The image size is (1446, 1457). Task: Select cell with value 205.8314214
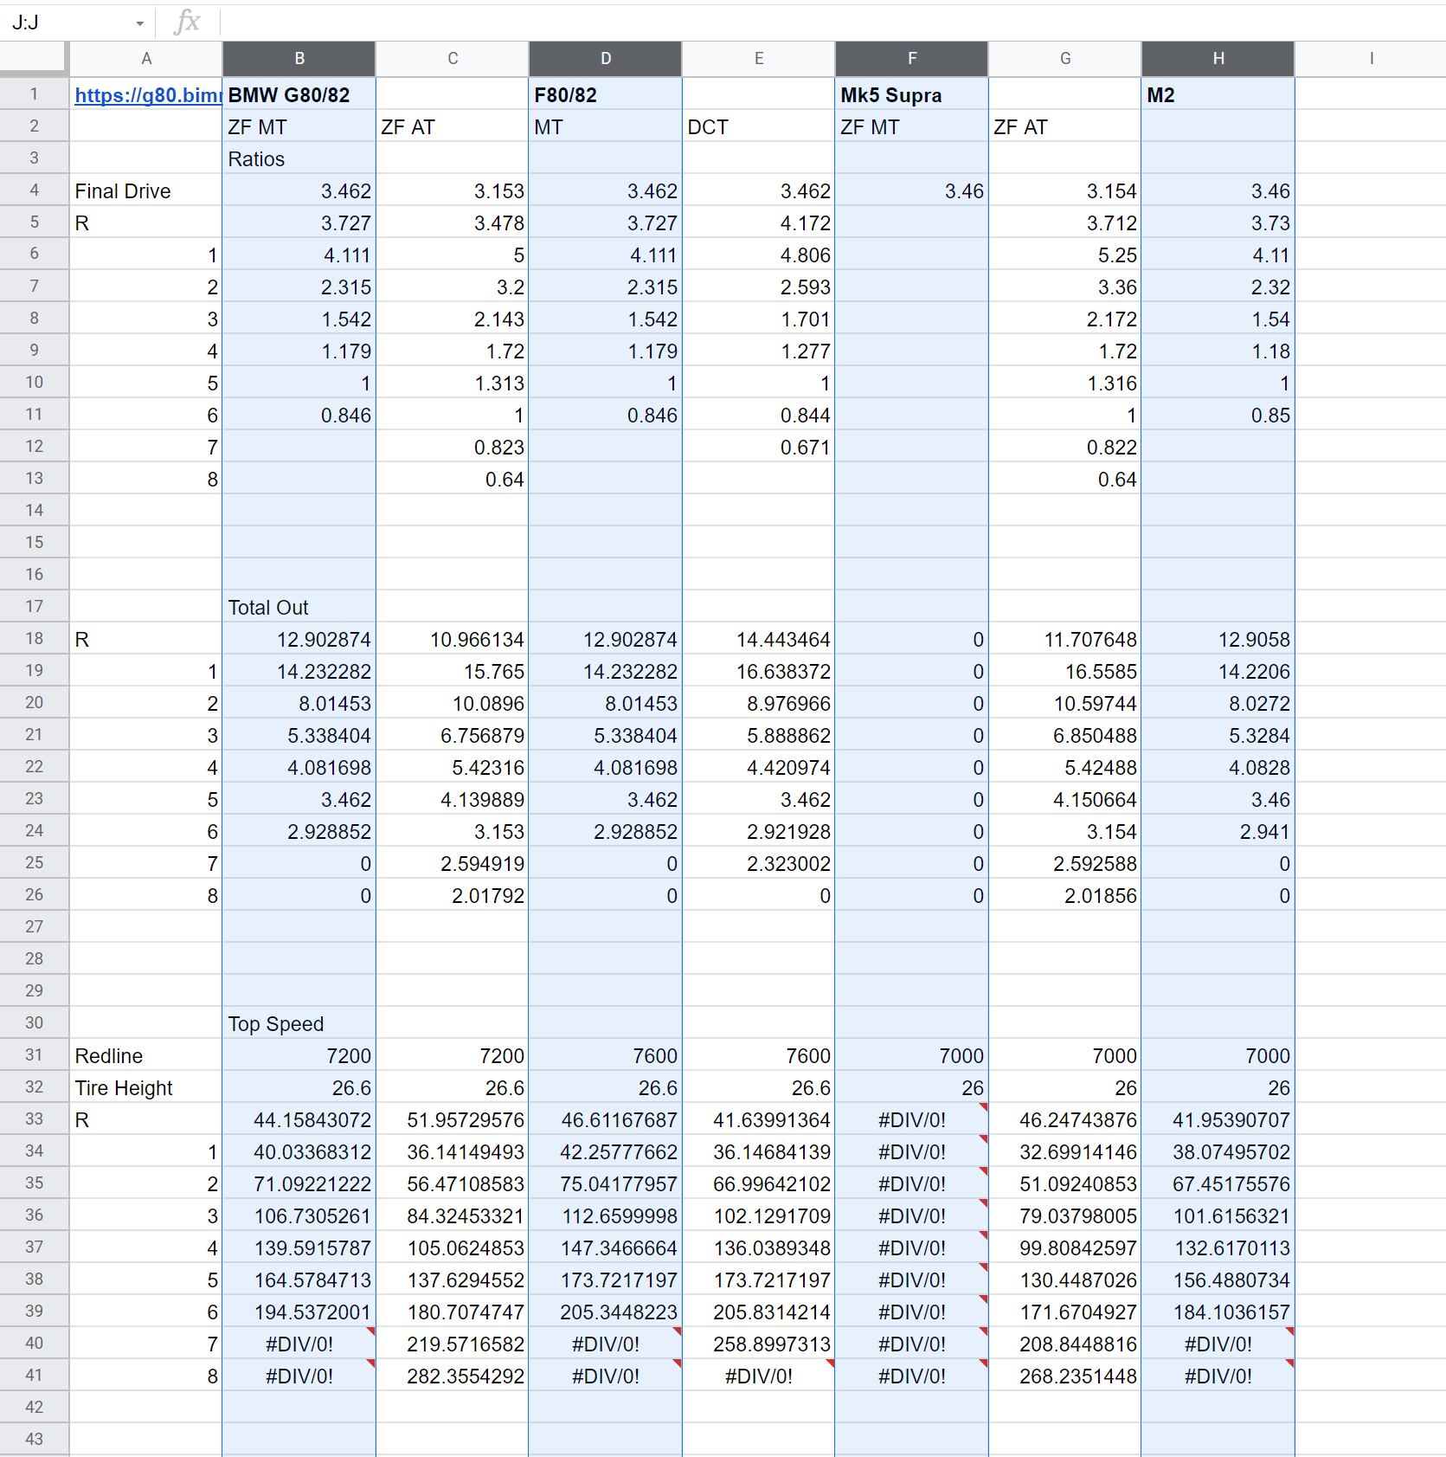759,1312
